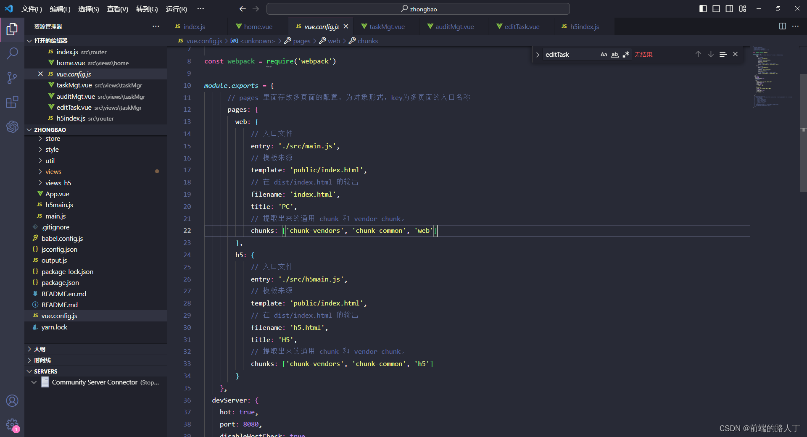Expand the 大纲 outline section

(39, 349)
